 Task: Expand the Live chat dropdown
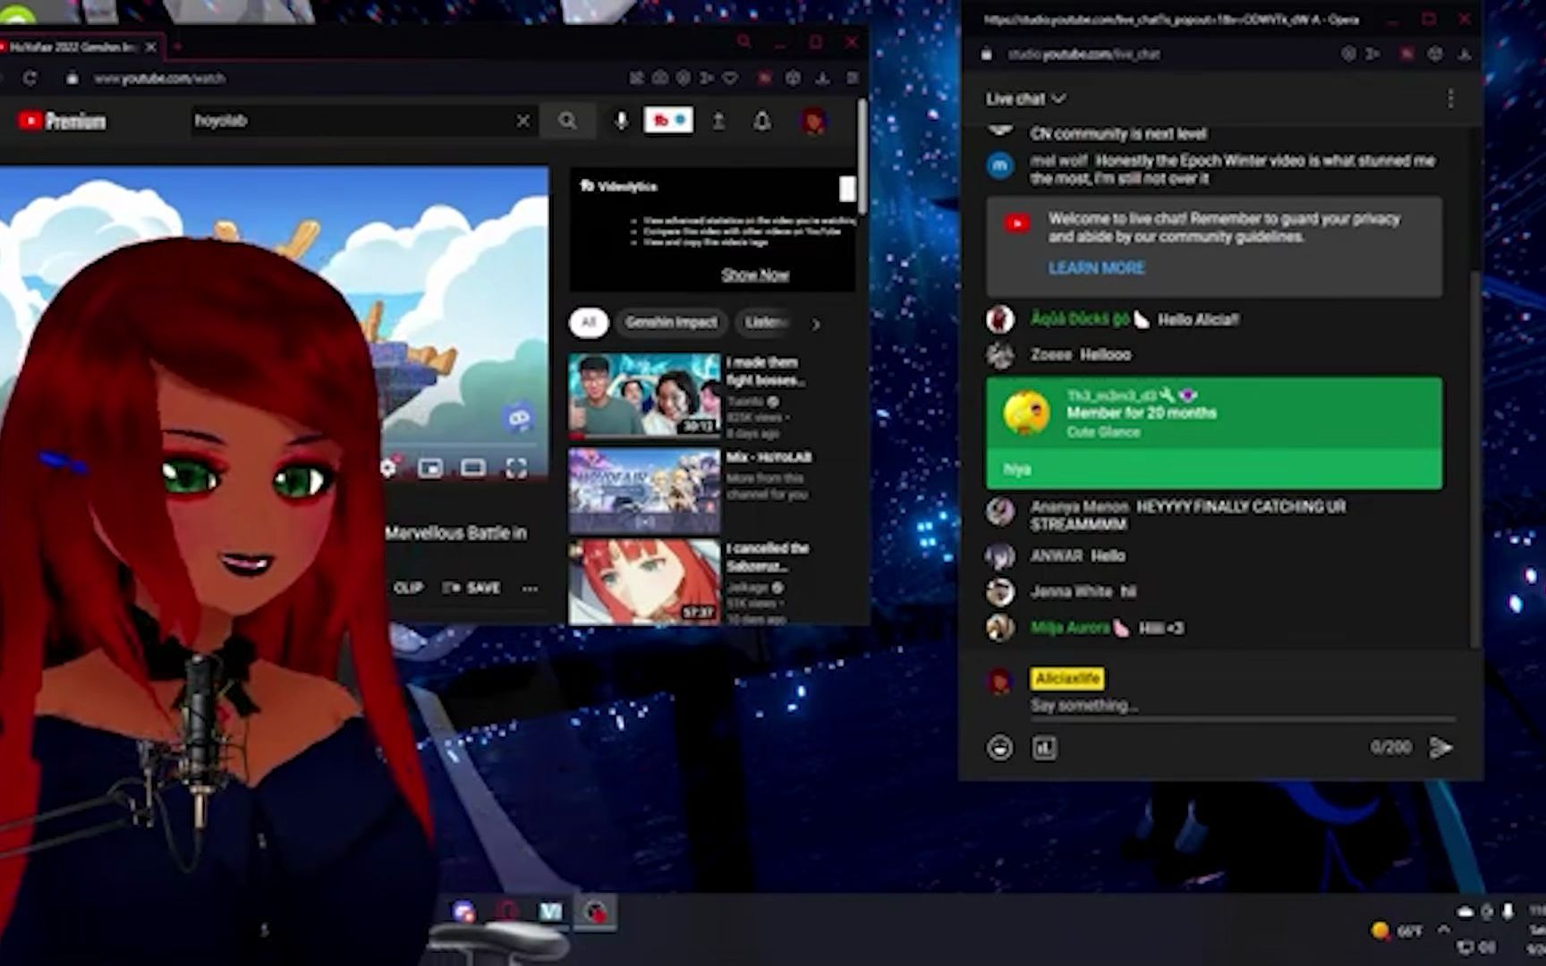click(x=1025, y=98)
